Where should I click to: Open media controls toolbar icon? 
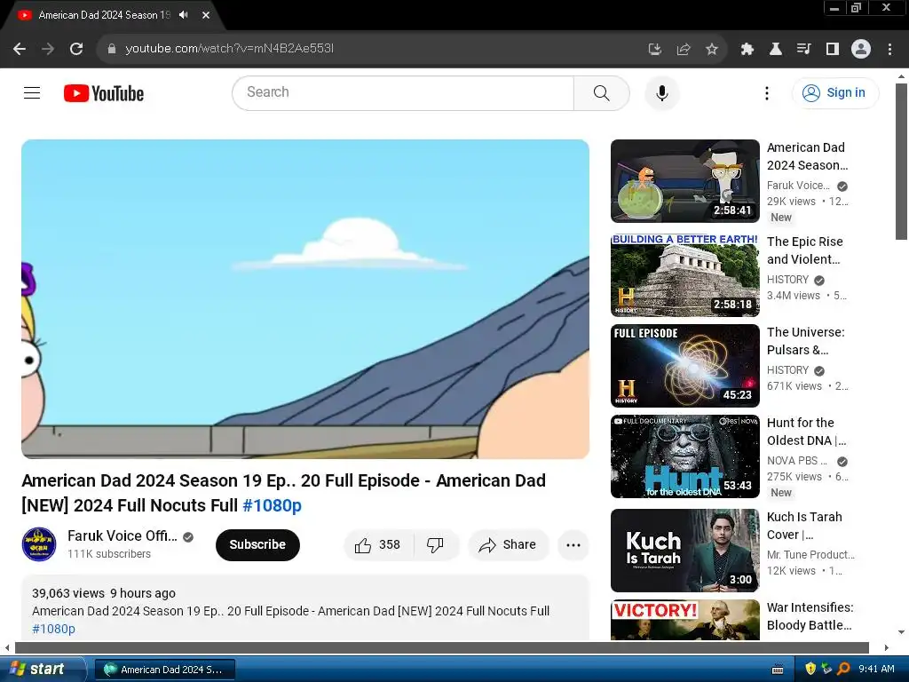[803, 49]
